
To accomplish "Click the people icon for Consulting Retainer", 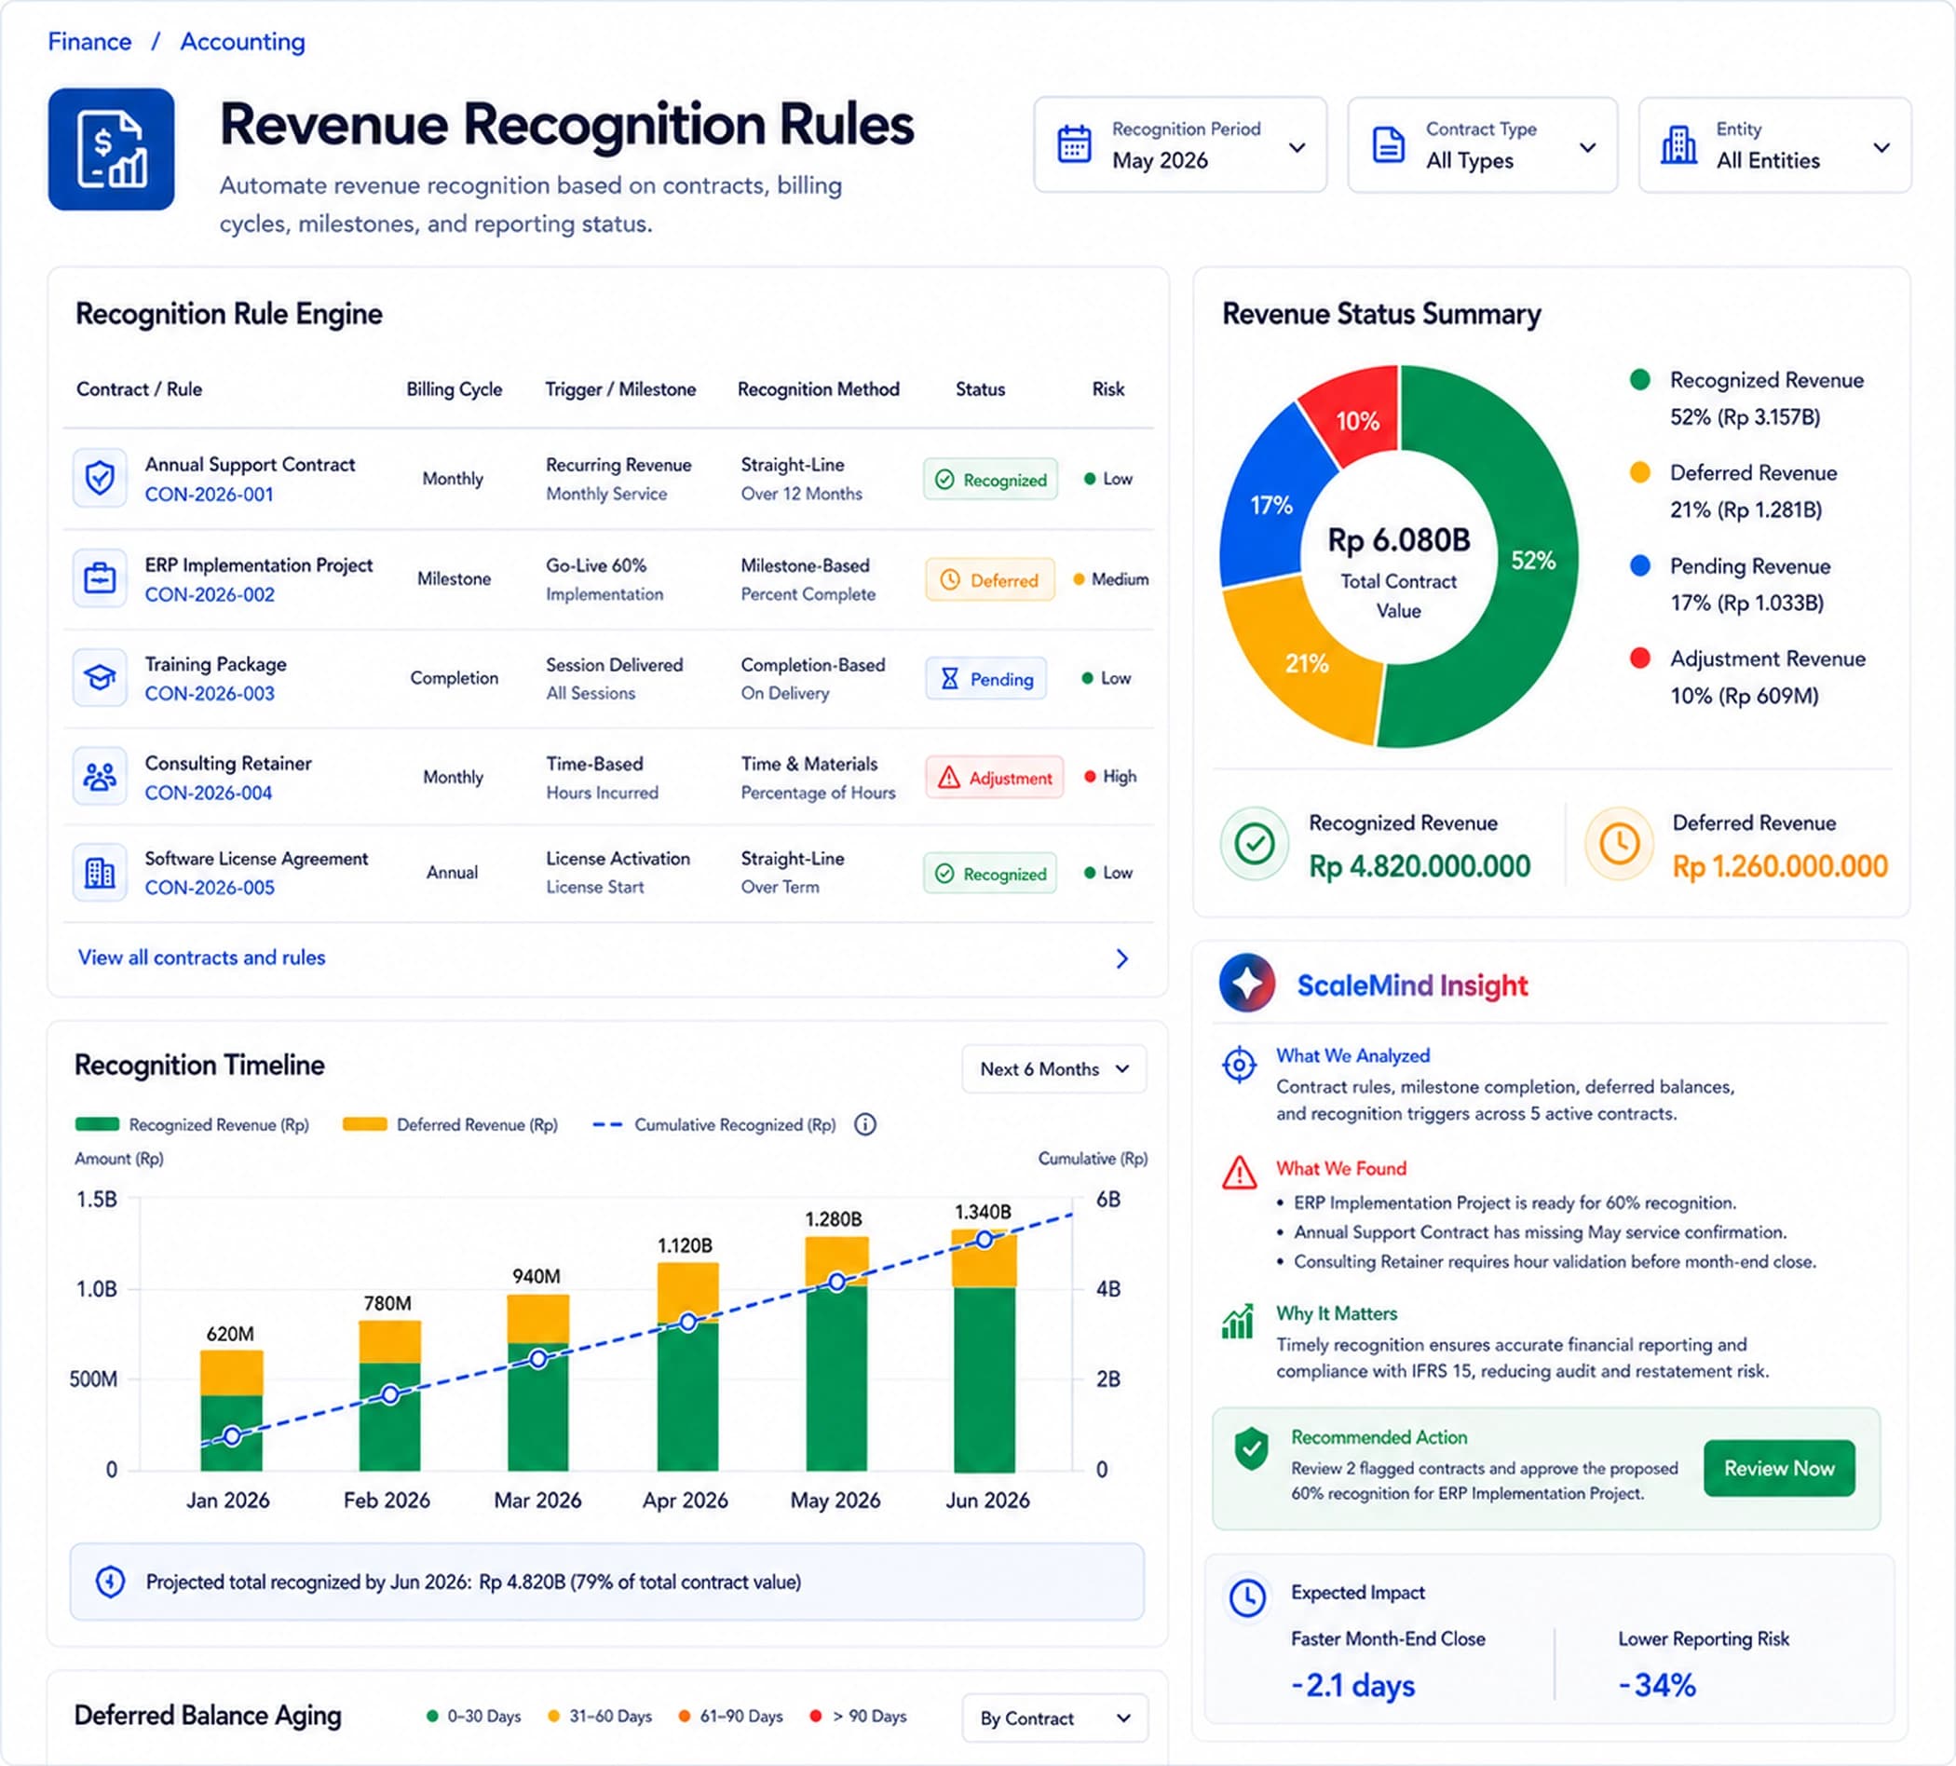I will click(100, 776).
